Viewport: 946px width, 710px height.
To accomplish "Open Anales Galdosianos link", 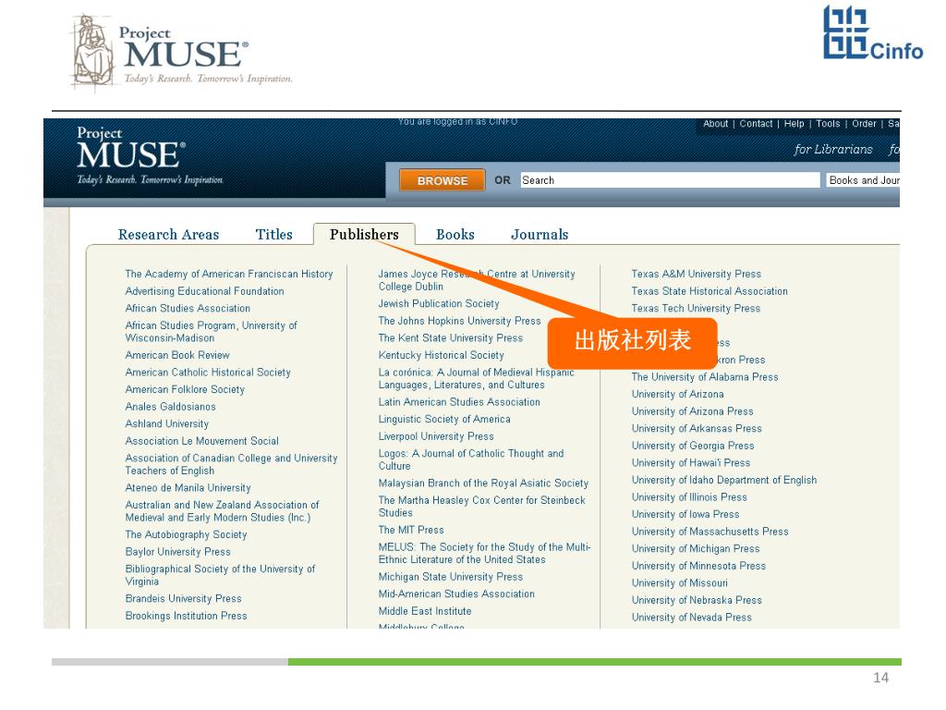I will tap(170, 407).
